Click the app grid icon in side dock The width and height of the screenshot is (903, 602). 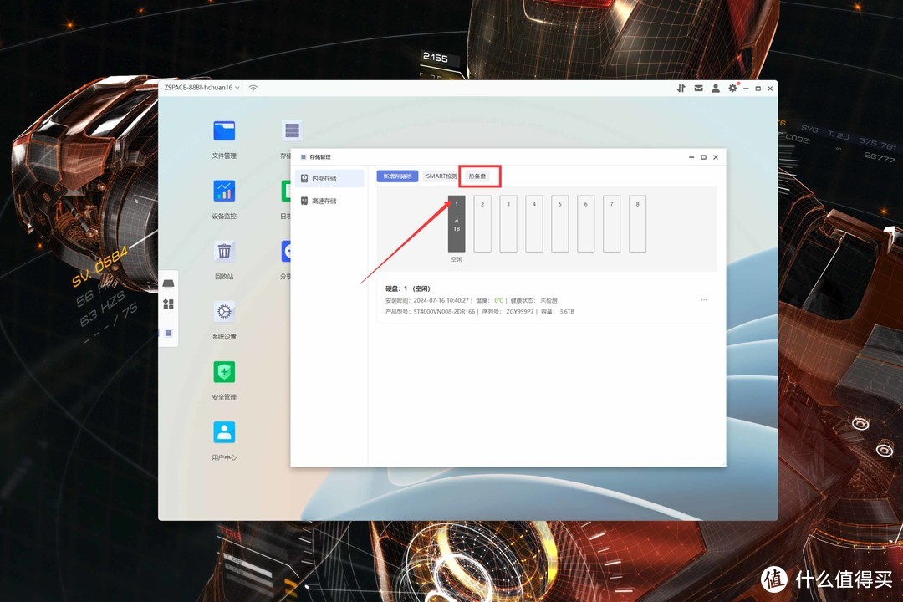[168, 304]
